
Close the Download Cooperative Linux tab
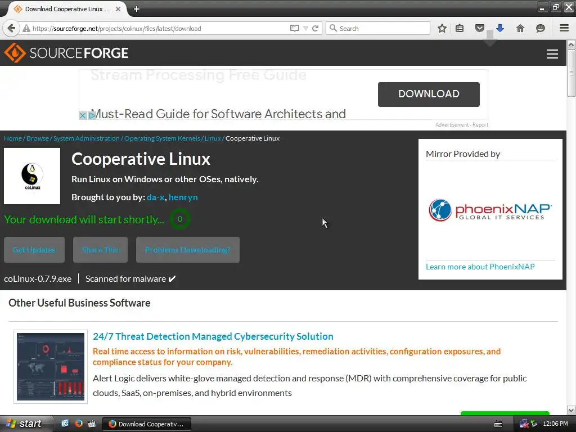[x=118, y=9]
